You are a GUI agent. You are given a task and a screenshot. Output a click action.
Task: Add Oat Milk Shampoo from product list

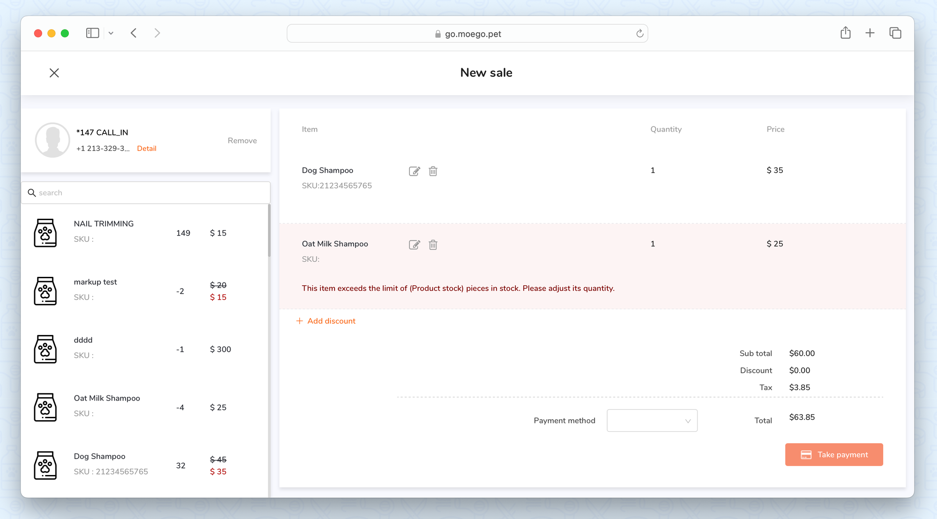[107, 398]
